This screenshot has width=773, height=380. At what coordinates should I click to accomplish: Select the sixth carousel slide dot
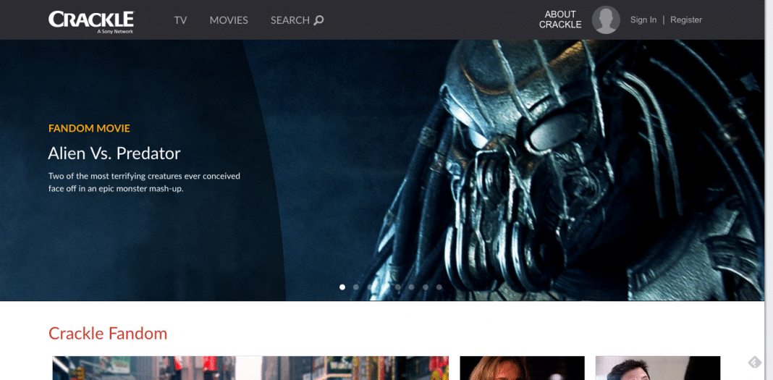(412, 287)
